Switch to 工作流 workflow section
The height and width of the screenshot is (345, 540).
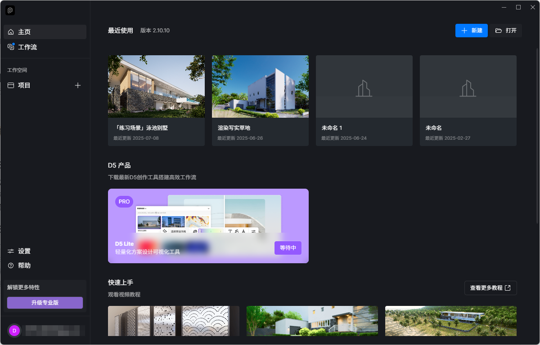[x=45, y=47]
